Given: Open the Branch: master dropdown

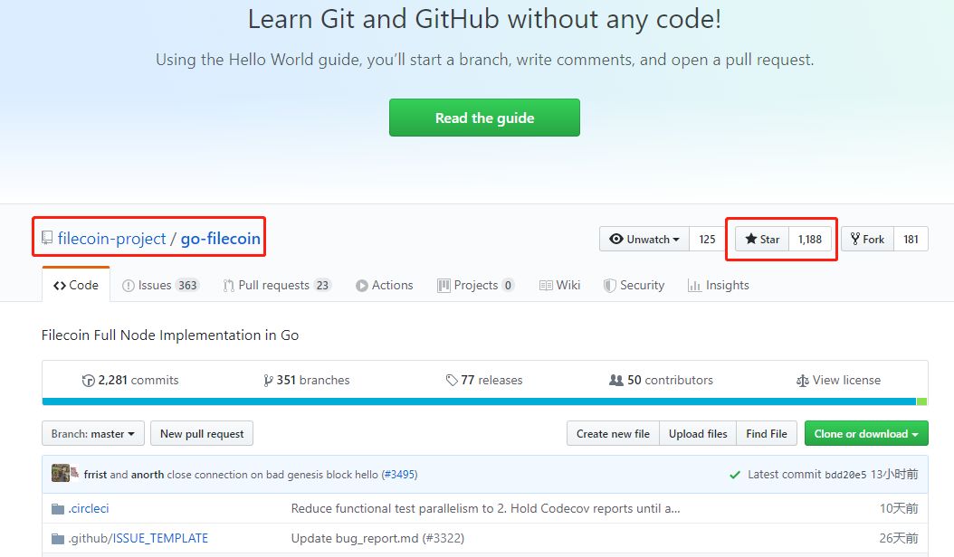Looking at the screenshot, I should (93, 433).
